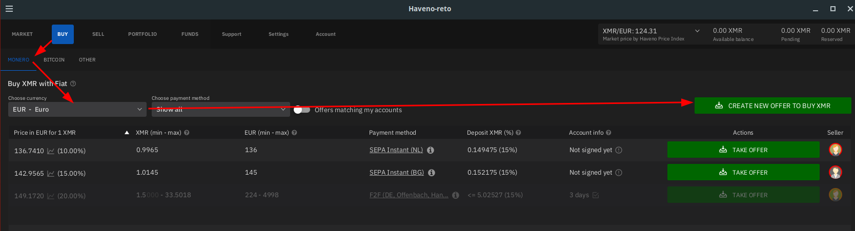Viewport: 855px width, 231px height.
Task: Sort by Price in EUR column header
Action: tap(45, 133)
